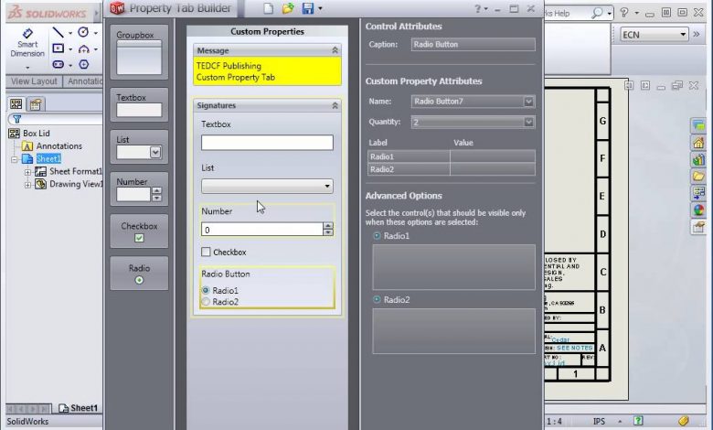The height and width of the screenshot is (430, 713).
Task: Click the Open folder icon in Property Tab Builder
Action: coord(288,8)
